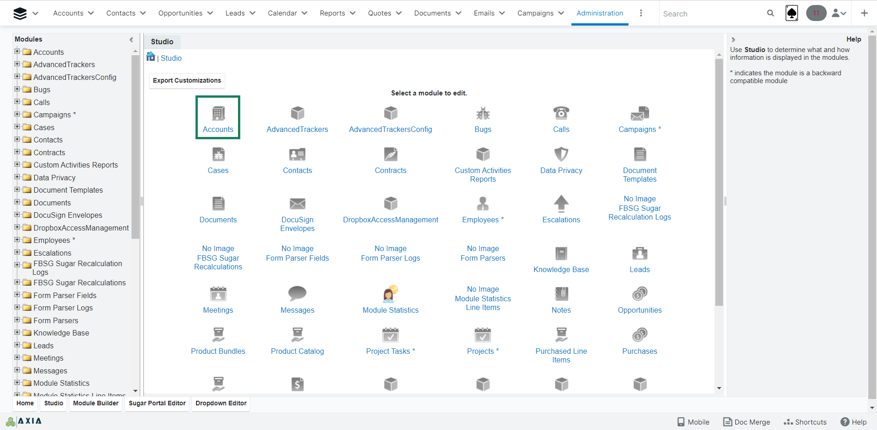Open the notifications badge showing 11
This screenshot has height=430, width=877.
pyautogui.click(x=816, y=13)
